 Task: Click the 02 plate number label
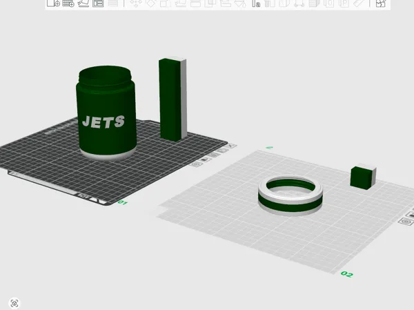346,274
